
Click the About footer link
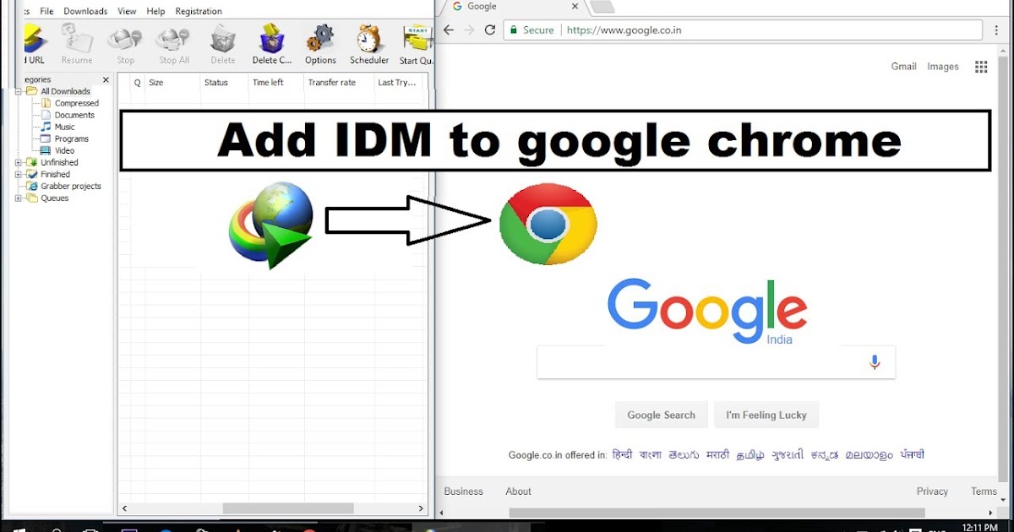click(519, 491)
